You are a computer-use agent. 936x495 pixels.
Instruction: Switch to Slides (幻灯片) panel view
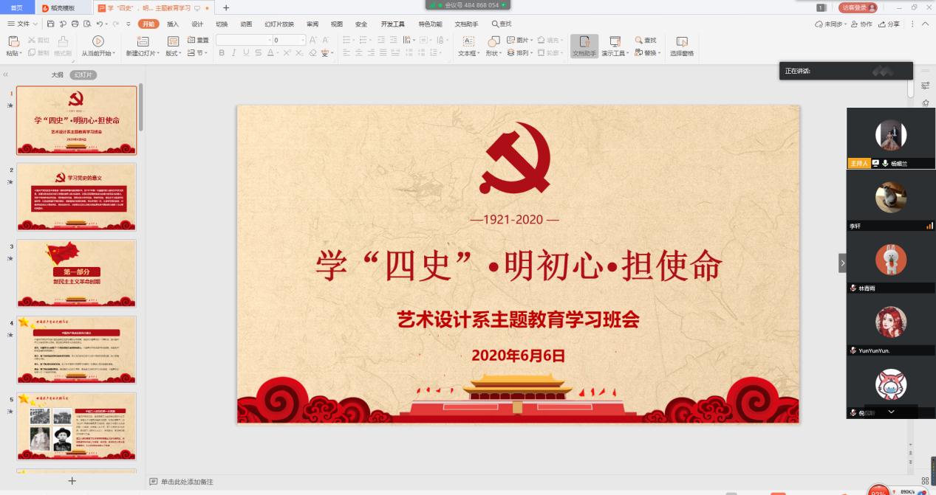[83, 75]
